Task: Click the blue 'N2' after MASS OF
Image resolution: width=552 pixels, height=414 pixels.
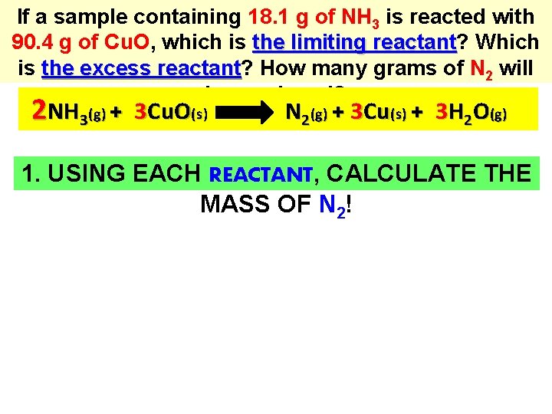Action: pyautogui.click(x=332, y=206)
